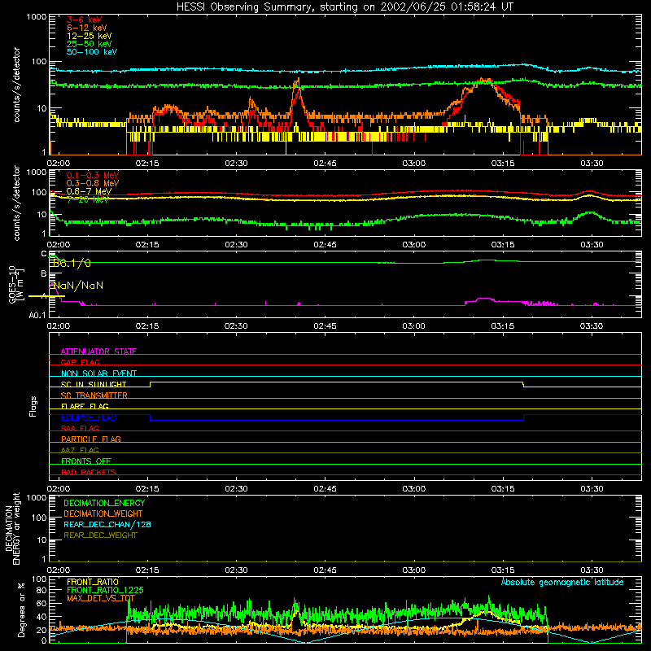
Task: Click the NaN/NaN annotation in GOES panel
Action: pos(78,286)
